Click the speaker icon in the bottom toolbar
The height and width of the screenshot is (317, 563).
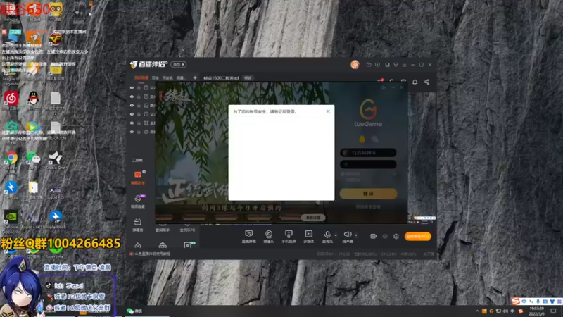pyautogui.click(x=347, y=235)
